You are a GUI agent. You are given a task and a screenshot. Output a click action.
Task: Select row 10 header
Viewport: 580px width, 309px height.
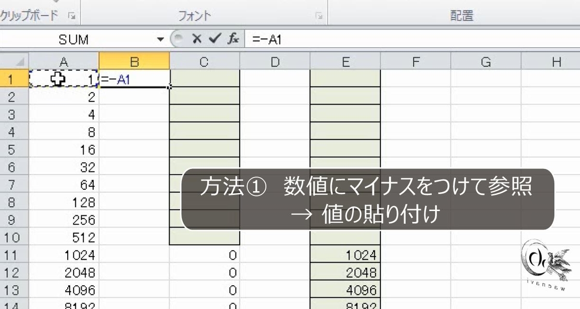tap(14, 237)
